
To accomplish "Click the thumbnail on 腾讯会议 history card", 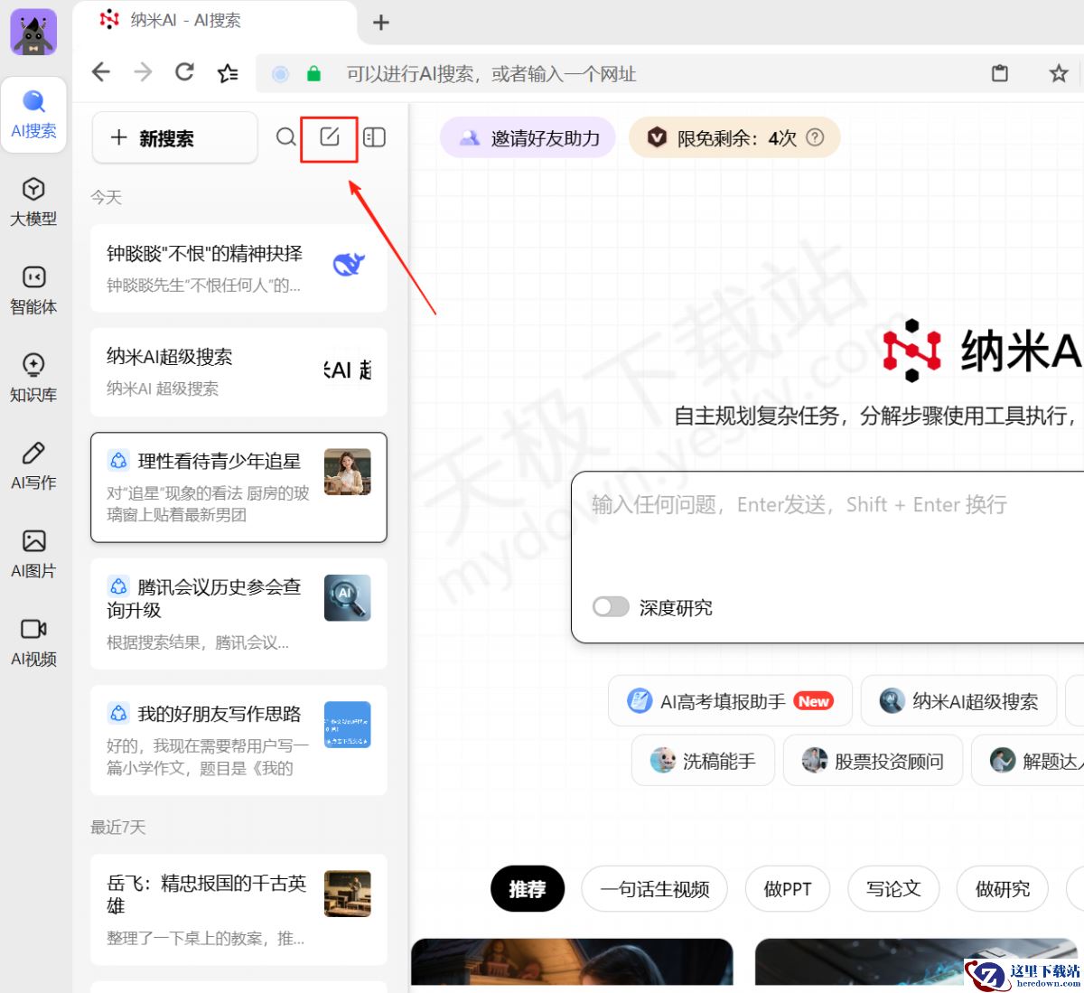I will point(348,597).
